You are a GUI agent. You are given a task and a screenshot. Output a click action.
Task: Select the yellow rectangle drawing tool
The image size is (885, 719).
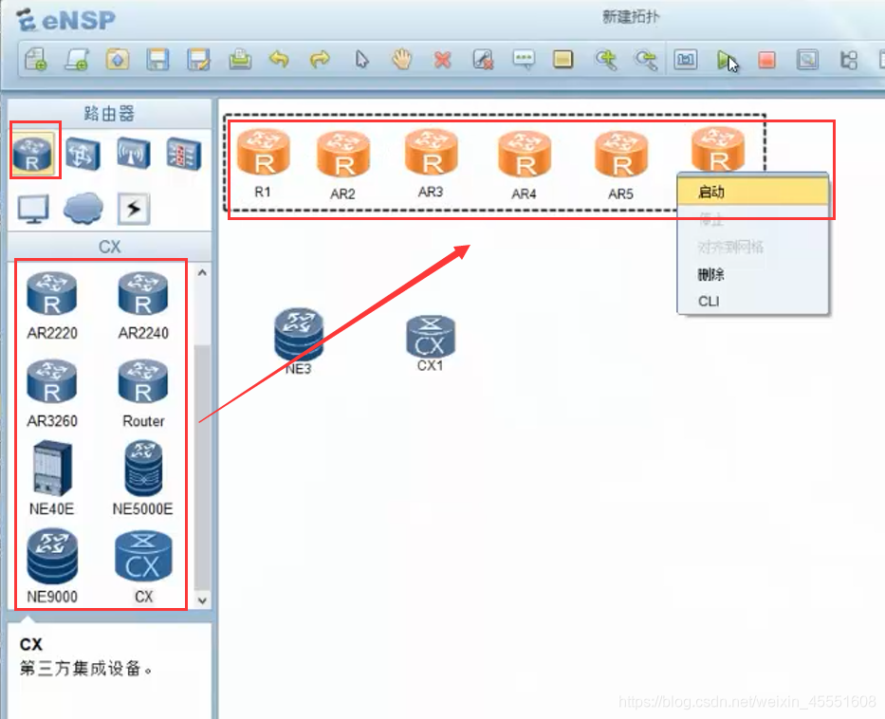(563, 59)
